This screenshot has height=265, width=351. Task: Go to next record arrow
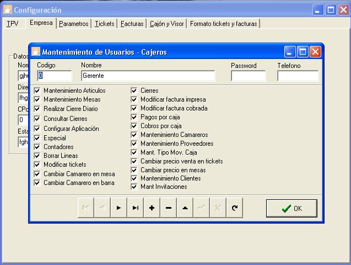tap(119, 208)
